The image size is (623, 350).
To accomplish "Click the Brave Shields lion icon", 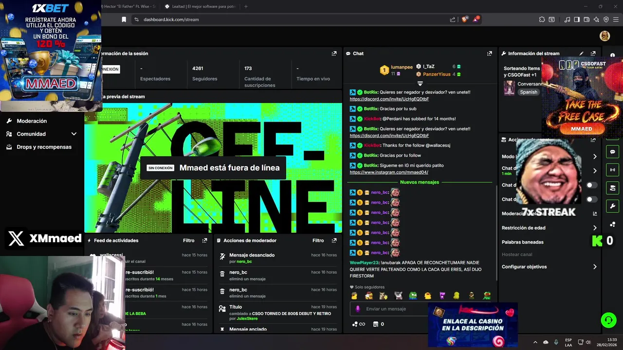I will (464, 19).
